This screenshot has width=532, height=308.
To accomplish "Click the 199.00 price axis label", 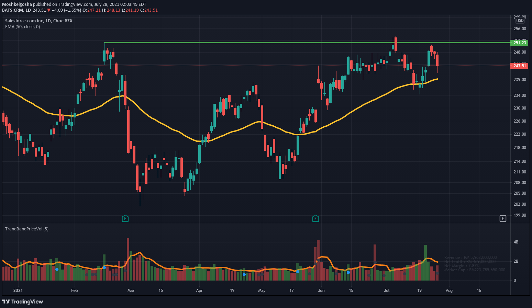I will 520,215.
